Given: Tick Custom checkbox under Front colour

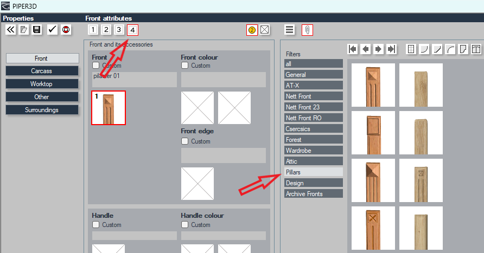Looking at the screenshot, I should 184,66.
